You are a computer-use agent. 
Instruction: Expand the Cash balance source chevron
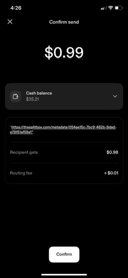[115, 96]
